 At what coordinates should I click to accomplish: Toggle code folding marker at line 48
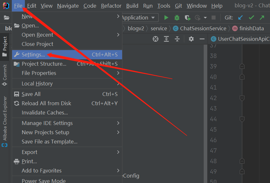[242, 161]
